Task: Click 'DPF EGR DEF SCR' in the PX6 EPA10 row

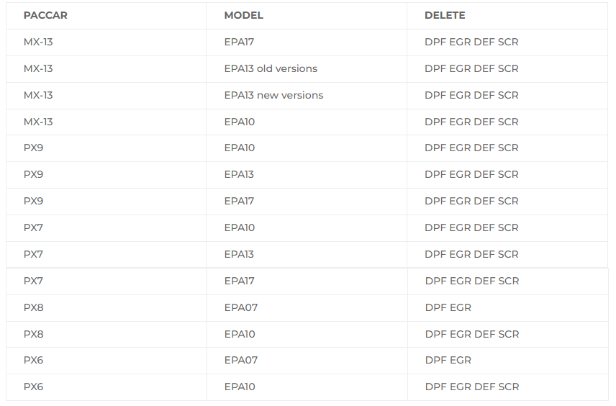Action: [x=472, y=387]
